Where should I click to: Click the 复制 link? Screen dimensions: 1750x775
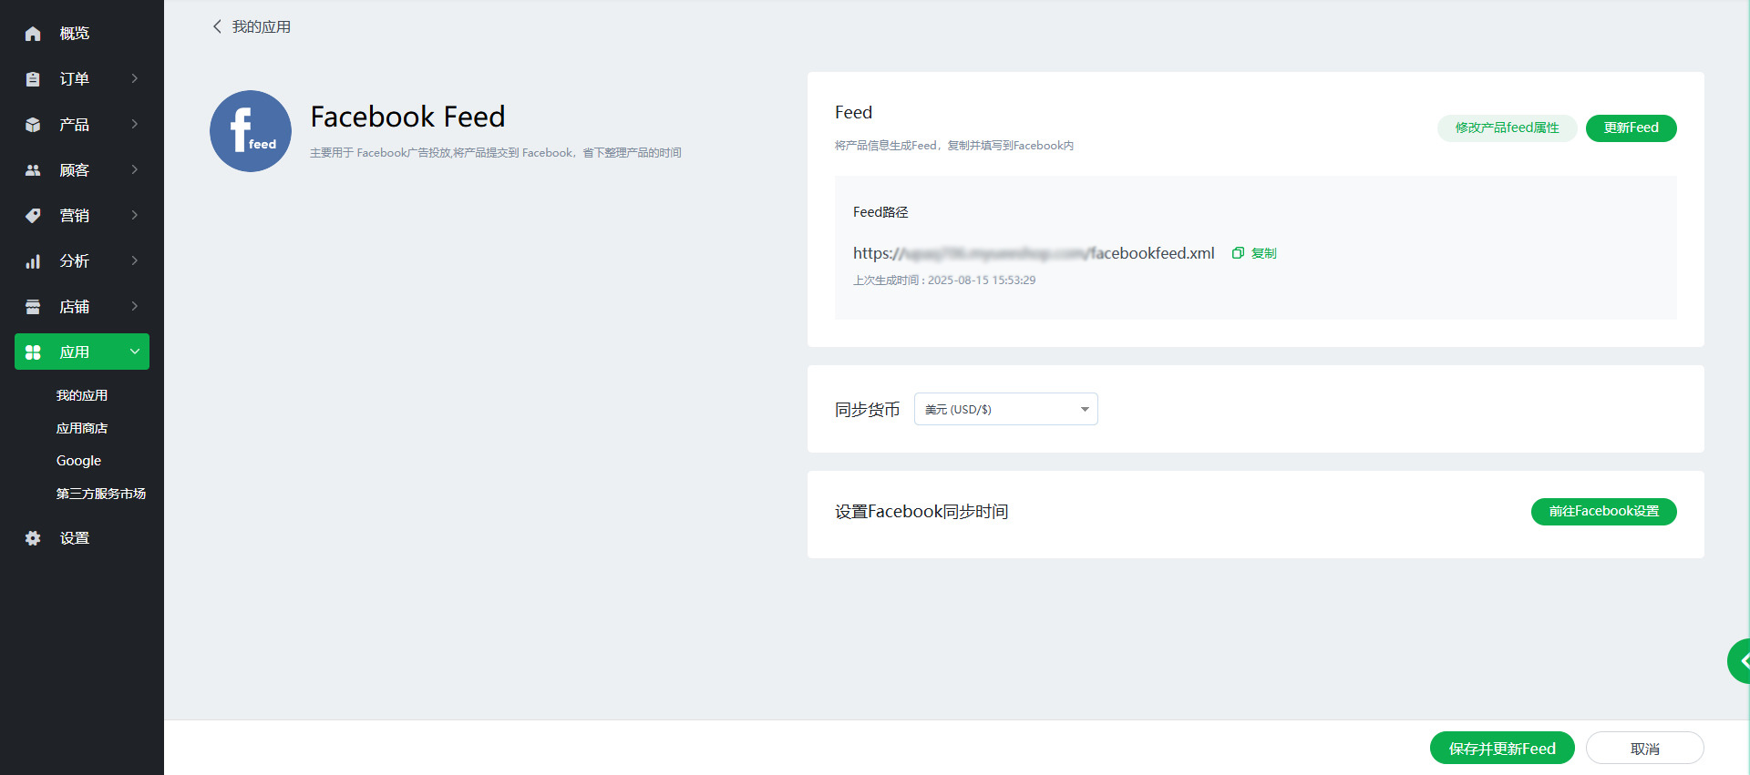tap(1263, 253)
